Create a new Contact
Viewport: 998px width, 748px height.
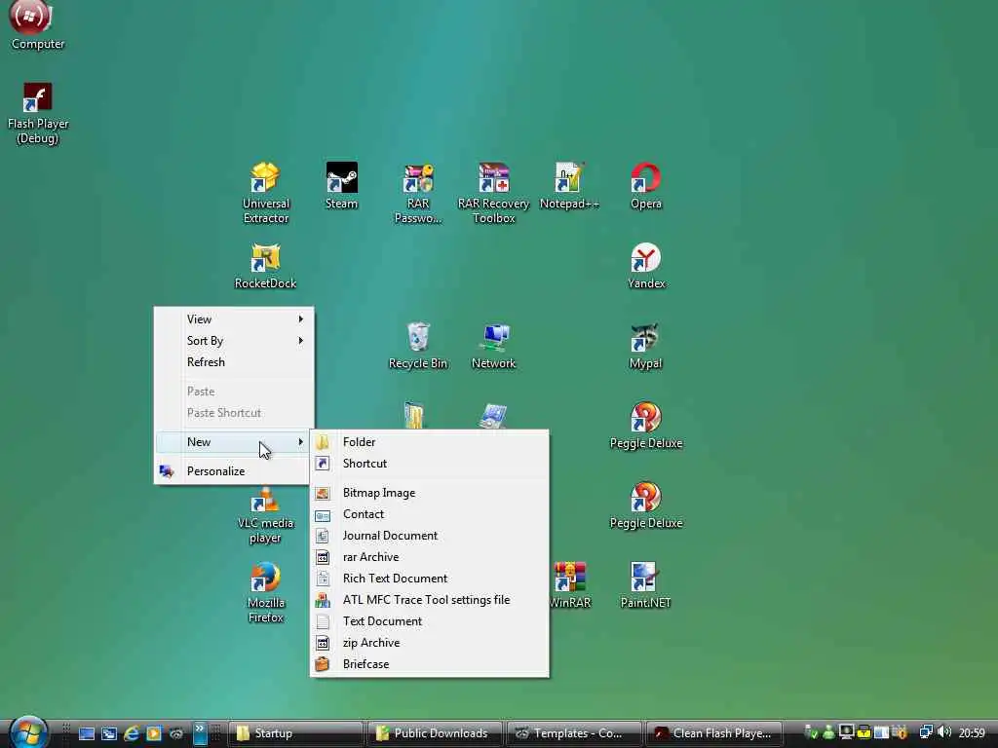tap(429, 514)
